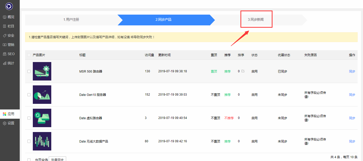Open the SEO sidebar icon
Screen dimensions: 363x161
[x=5, y=54]
